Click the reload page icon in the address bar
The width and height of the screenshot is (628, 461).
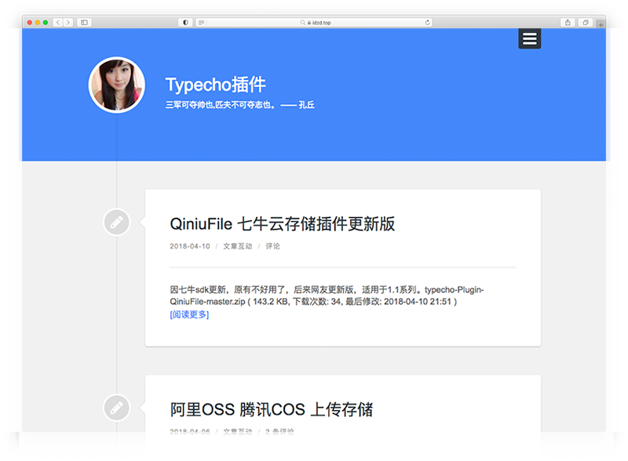pos(428,23)
